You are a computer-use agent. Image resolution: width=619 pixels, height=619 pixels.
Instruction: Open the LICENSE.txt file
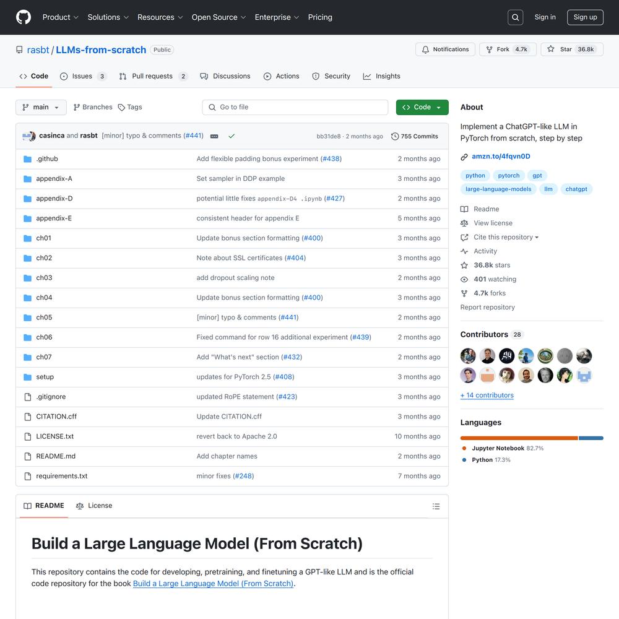pos(55,436)
